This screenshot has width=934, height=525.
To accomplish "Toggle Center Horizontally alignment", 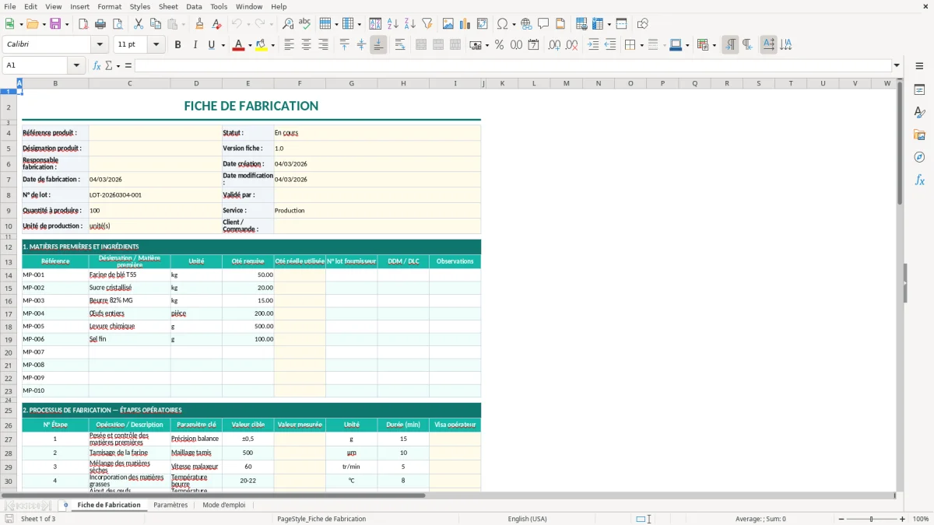I will (306, 45).
